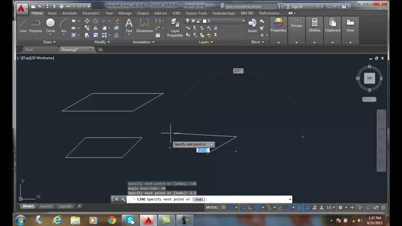Click the Erase tool in Modify panel
Viewport: 402px width, 226px height.
(116, 21)
